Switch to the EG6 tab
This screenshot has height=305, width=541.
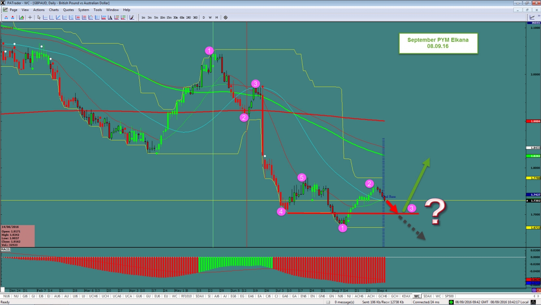233,296
